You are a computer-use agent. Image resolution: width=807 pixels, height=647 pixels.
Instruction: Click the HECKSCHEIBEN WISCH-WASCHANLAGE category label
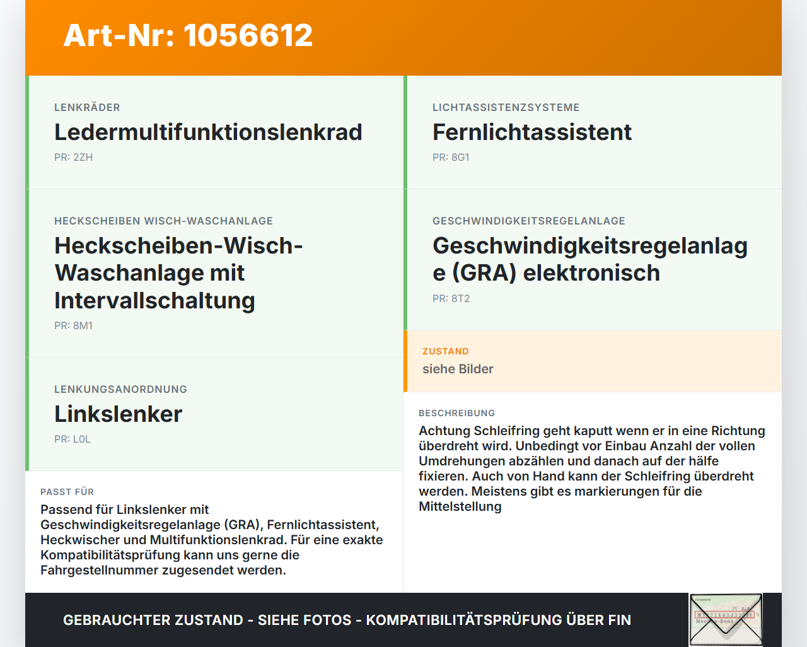point(163,221)
